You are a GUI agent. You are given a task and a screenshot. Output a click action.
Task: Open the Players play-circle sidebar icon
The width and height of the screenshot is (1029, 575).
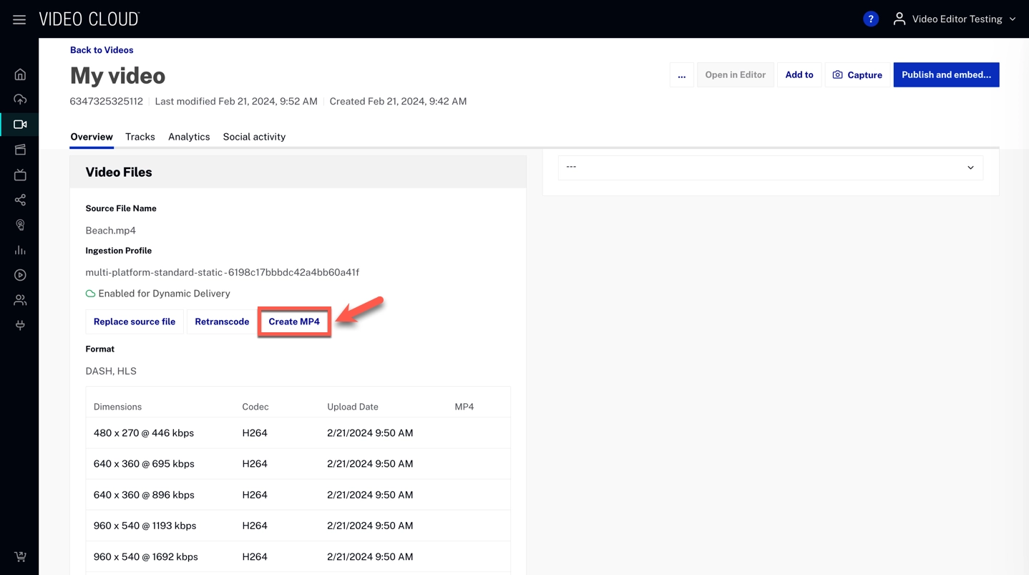point(20,275)
